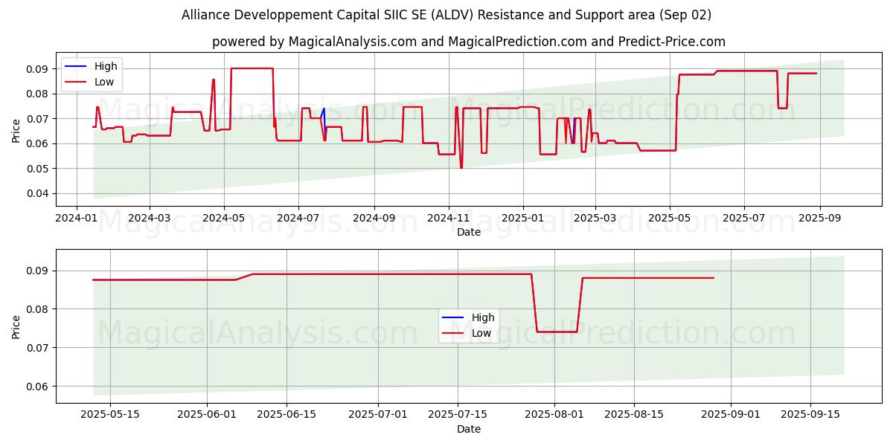Click the chart title mentioning ALDV Resistance and Support

click(x=446, y=15)
